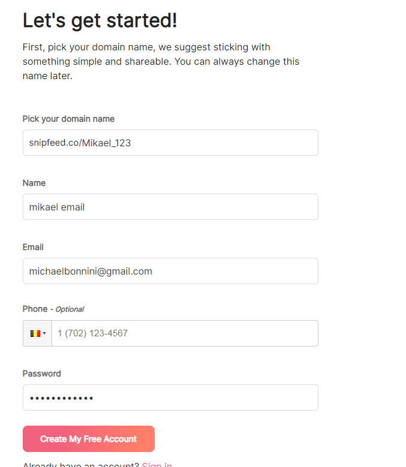Click the introductory paragraph about domain name

click(x=161, y=61)
